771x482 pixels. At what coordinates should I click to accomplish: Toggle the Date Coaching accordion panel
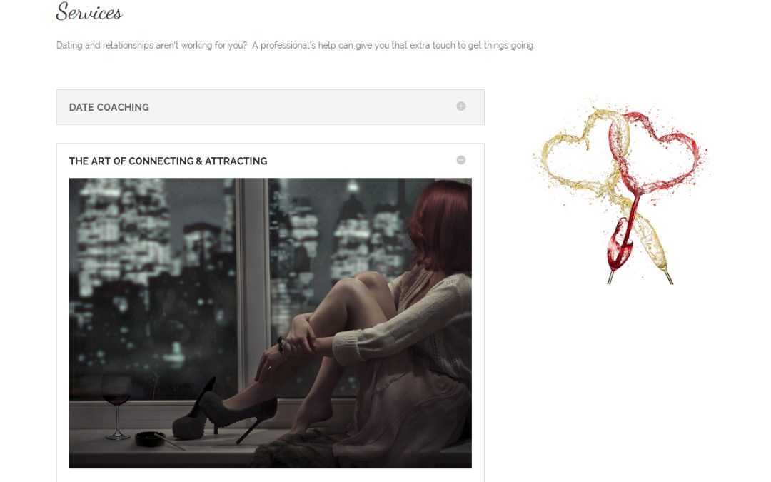coord(271,106)
